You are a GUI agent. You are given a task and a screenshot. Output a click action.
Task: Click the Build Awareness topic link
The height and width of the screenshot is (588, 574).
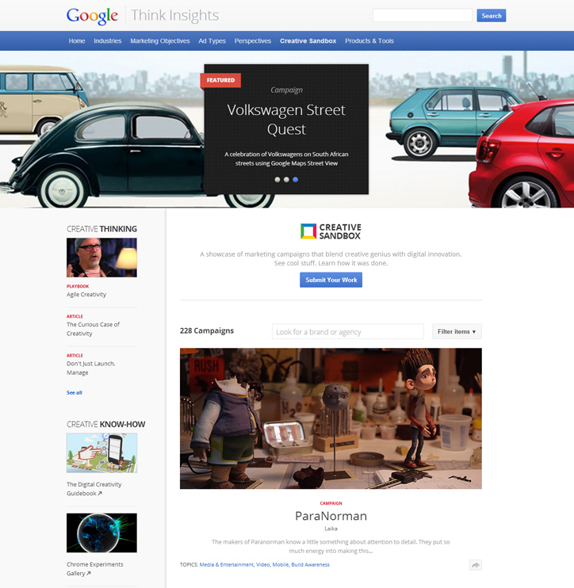310,564
